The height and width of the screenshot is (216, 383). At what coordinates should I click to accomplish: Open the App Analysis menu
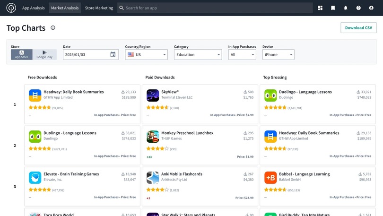[34, 8]
